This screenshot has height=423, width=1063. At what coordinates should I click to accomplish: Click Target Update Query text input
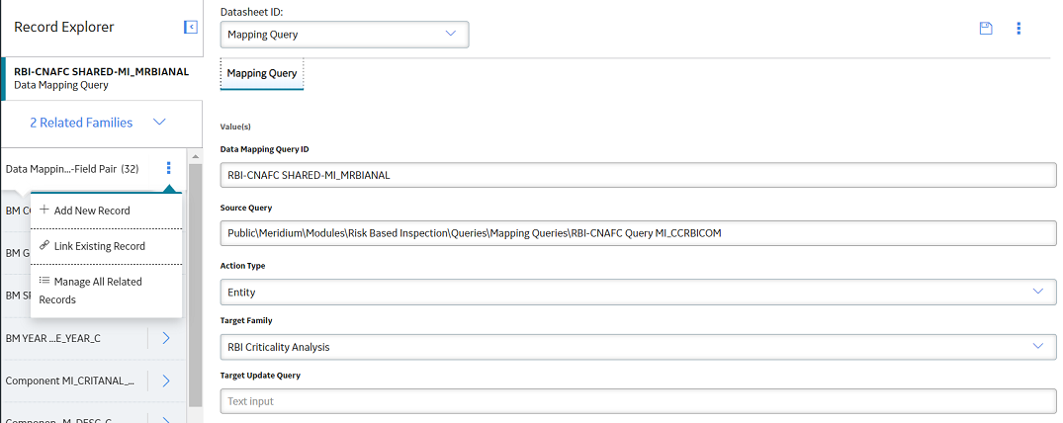click(x=638, y=401)
